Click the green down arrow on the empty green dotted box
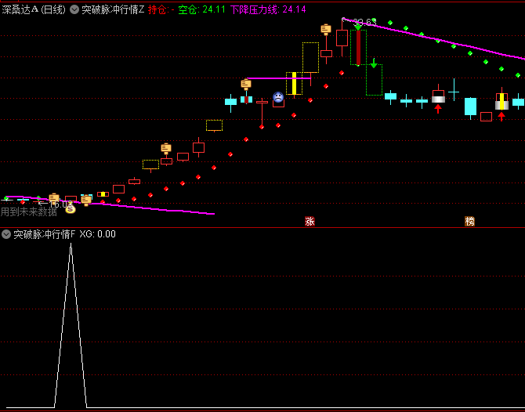The height and width of the screenshot is (412, 525). pos(374,63)
